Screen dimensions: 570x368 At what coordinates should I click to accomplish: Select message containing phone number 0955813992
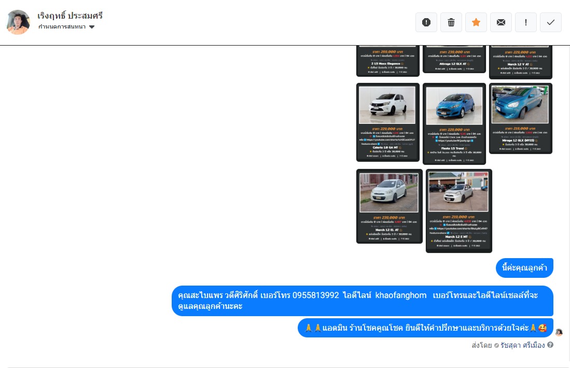point(363,301)
